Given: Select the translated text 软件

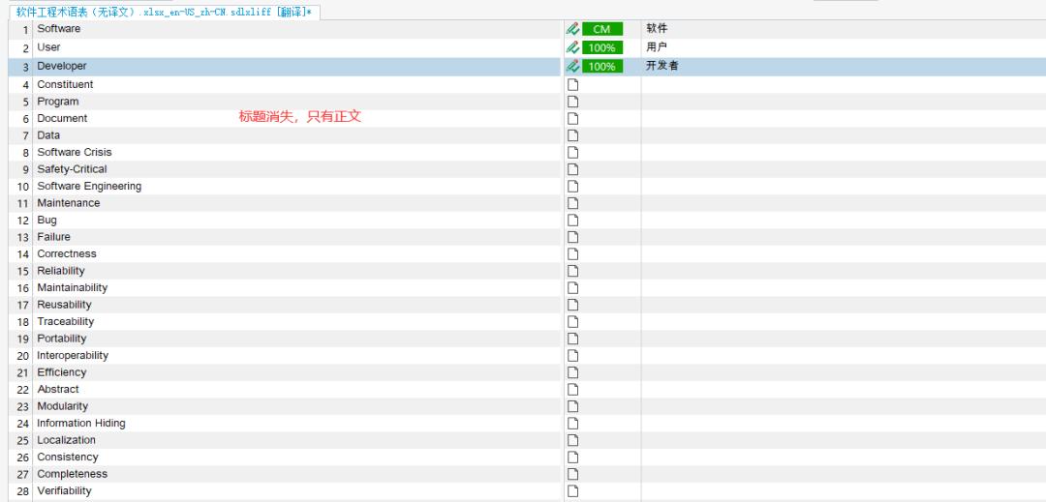Looking at the screenshot, I should coord(657,29).
